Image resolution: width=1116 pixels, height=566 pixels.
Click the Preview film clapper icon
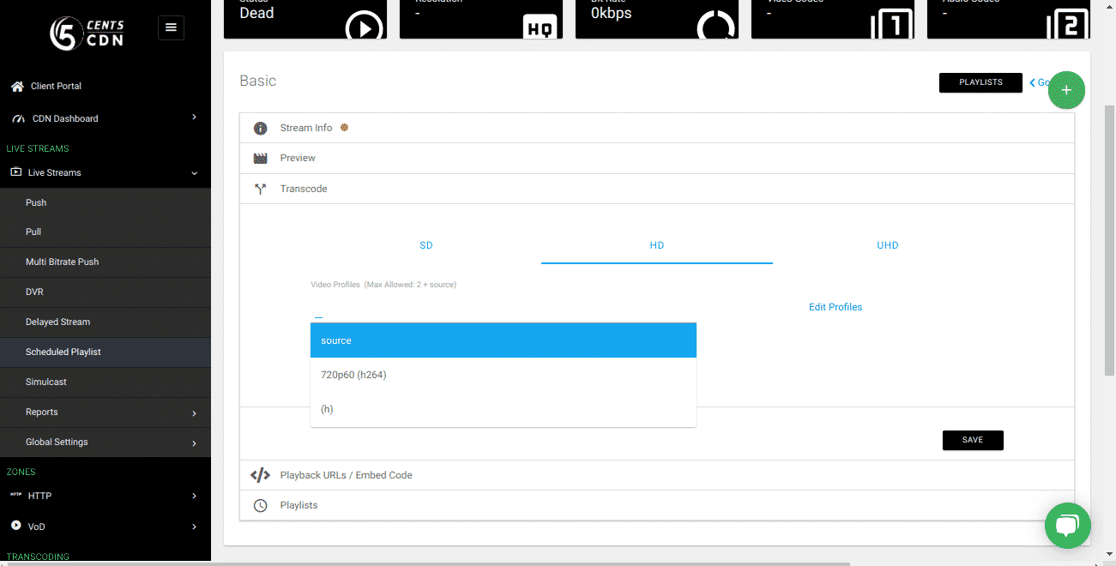[x=261, y=159]
